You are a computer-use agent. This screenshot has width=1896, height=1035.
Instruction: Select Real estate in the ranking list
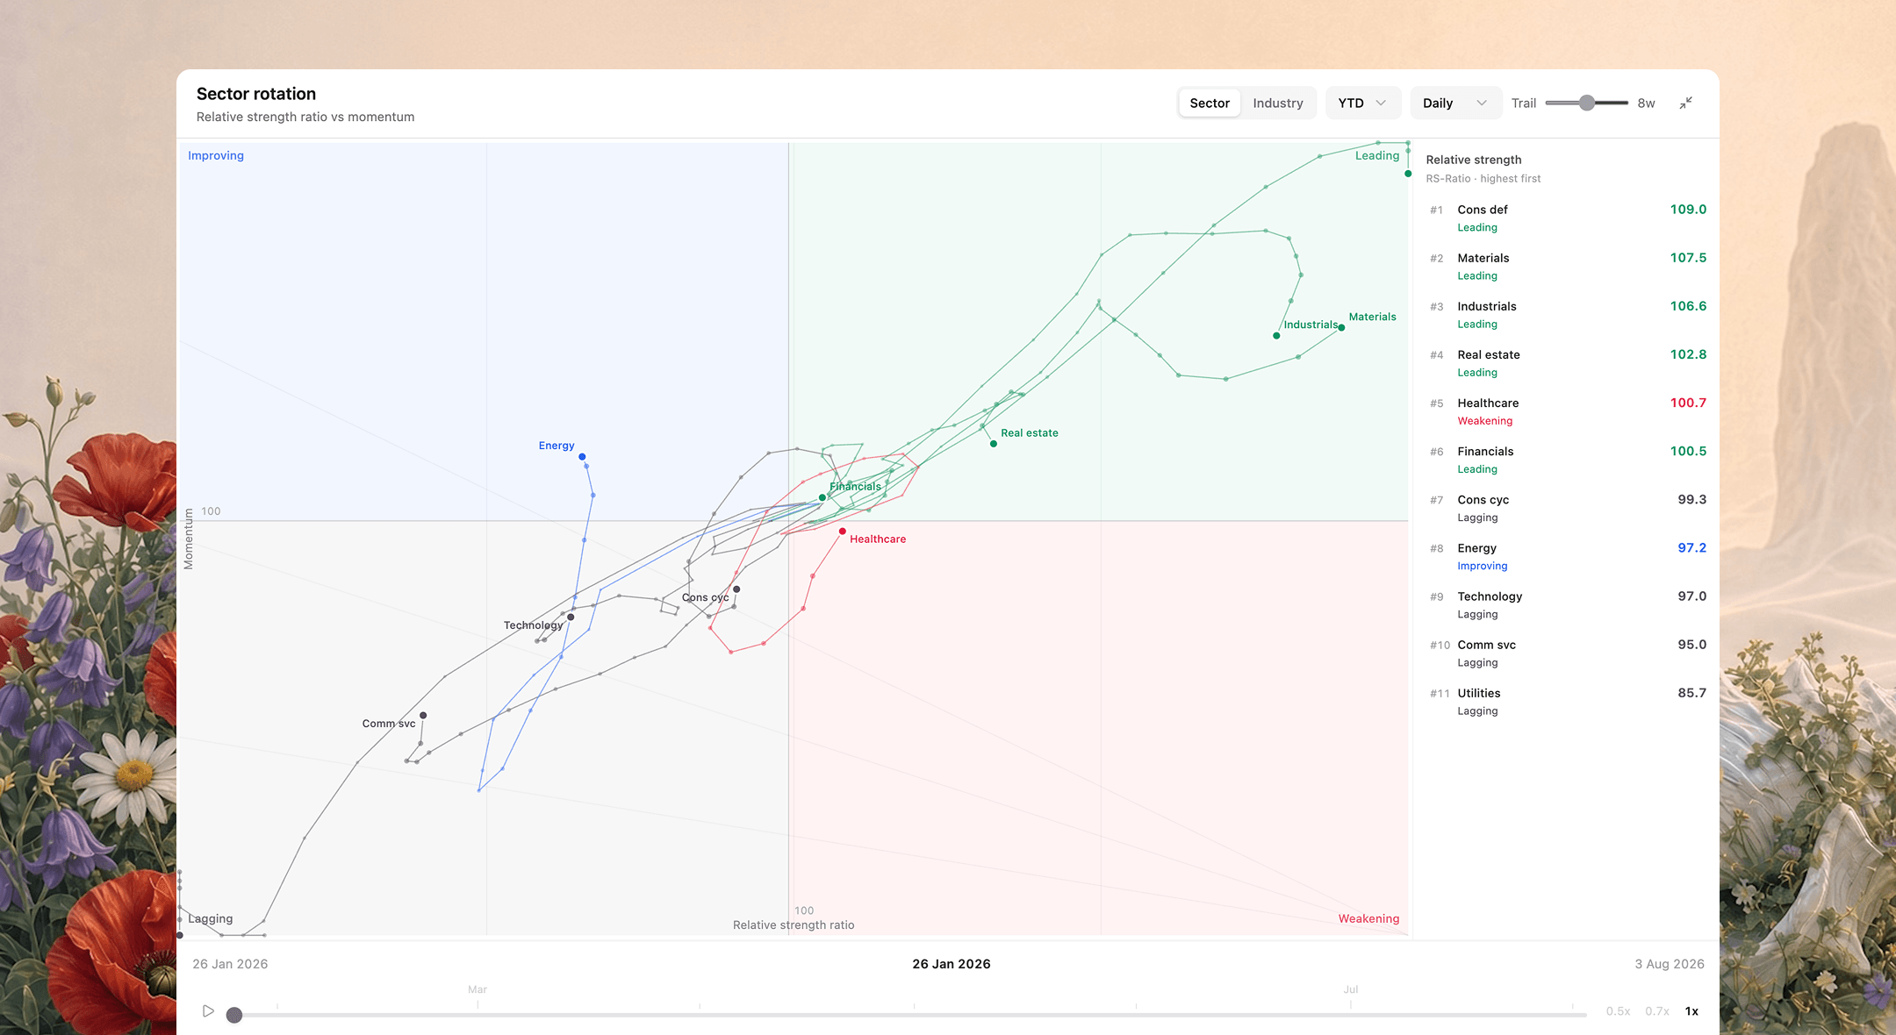click(1567, 362)
